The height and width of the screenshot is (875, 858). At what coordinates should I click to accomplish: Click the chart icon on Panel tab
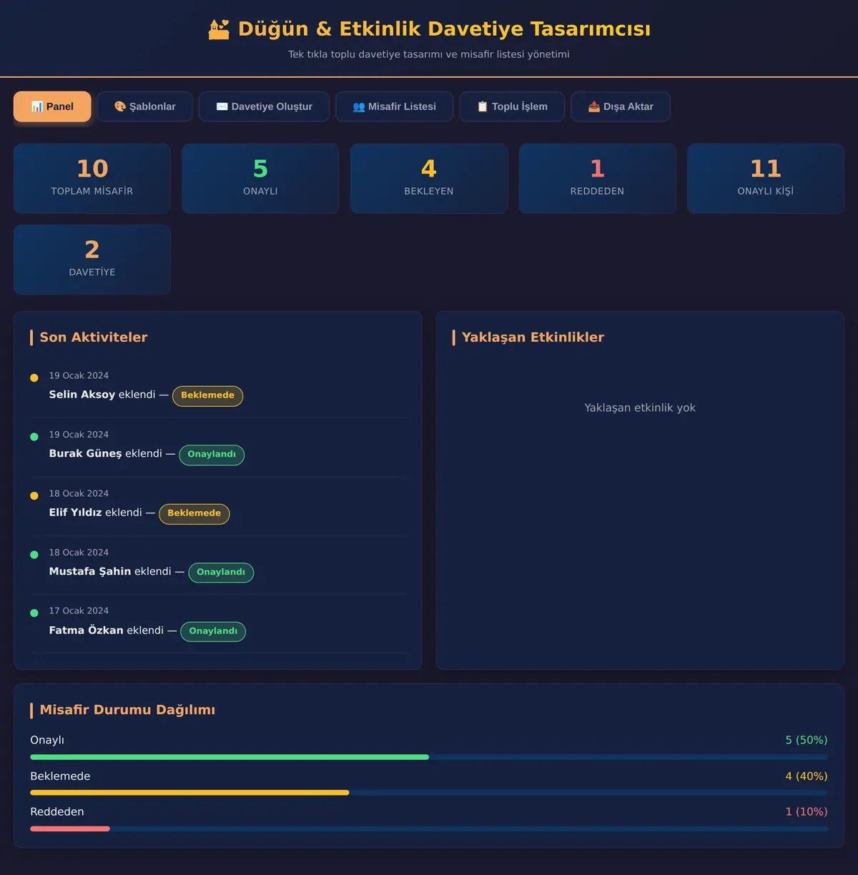click(37, 107)
